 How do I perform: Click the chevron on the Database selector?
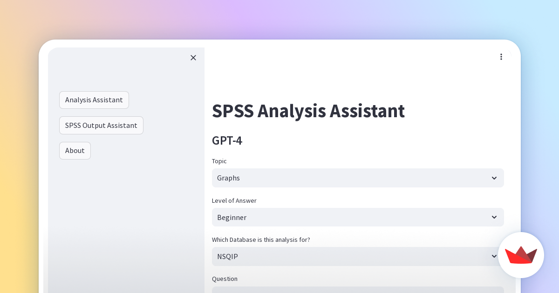tap(494, 256)
